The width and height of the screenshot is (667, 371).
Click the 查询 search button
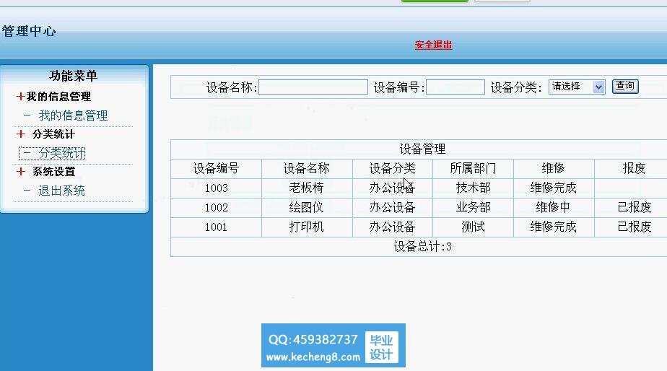pos(625,87)
